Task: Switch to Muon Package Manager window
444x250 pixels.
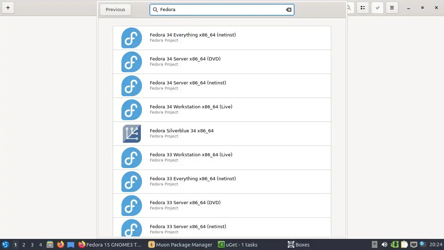Action: [x=180, y=245]
